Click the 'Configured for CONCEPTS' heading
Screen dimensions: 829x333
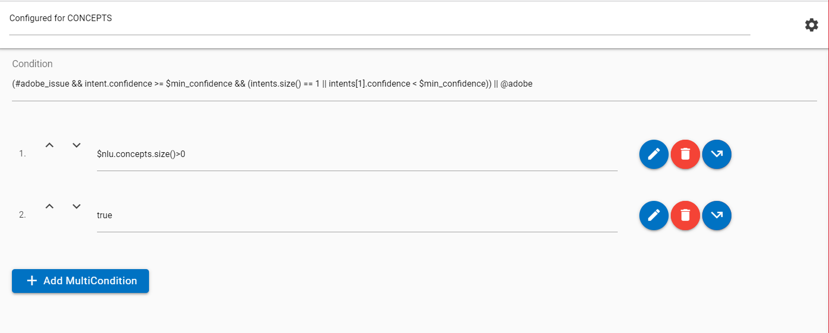[x=61, y=18]
